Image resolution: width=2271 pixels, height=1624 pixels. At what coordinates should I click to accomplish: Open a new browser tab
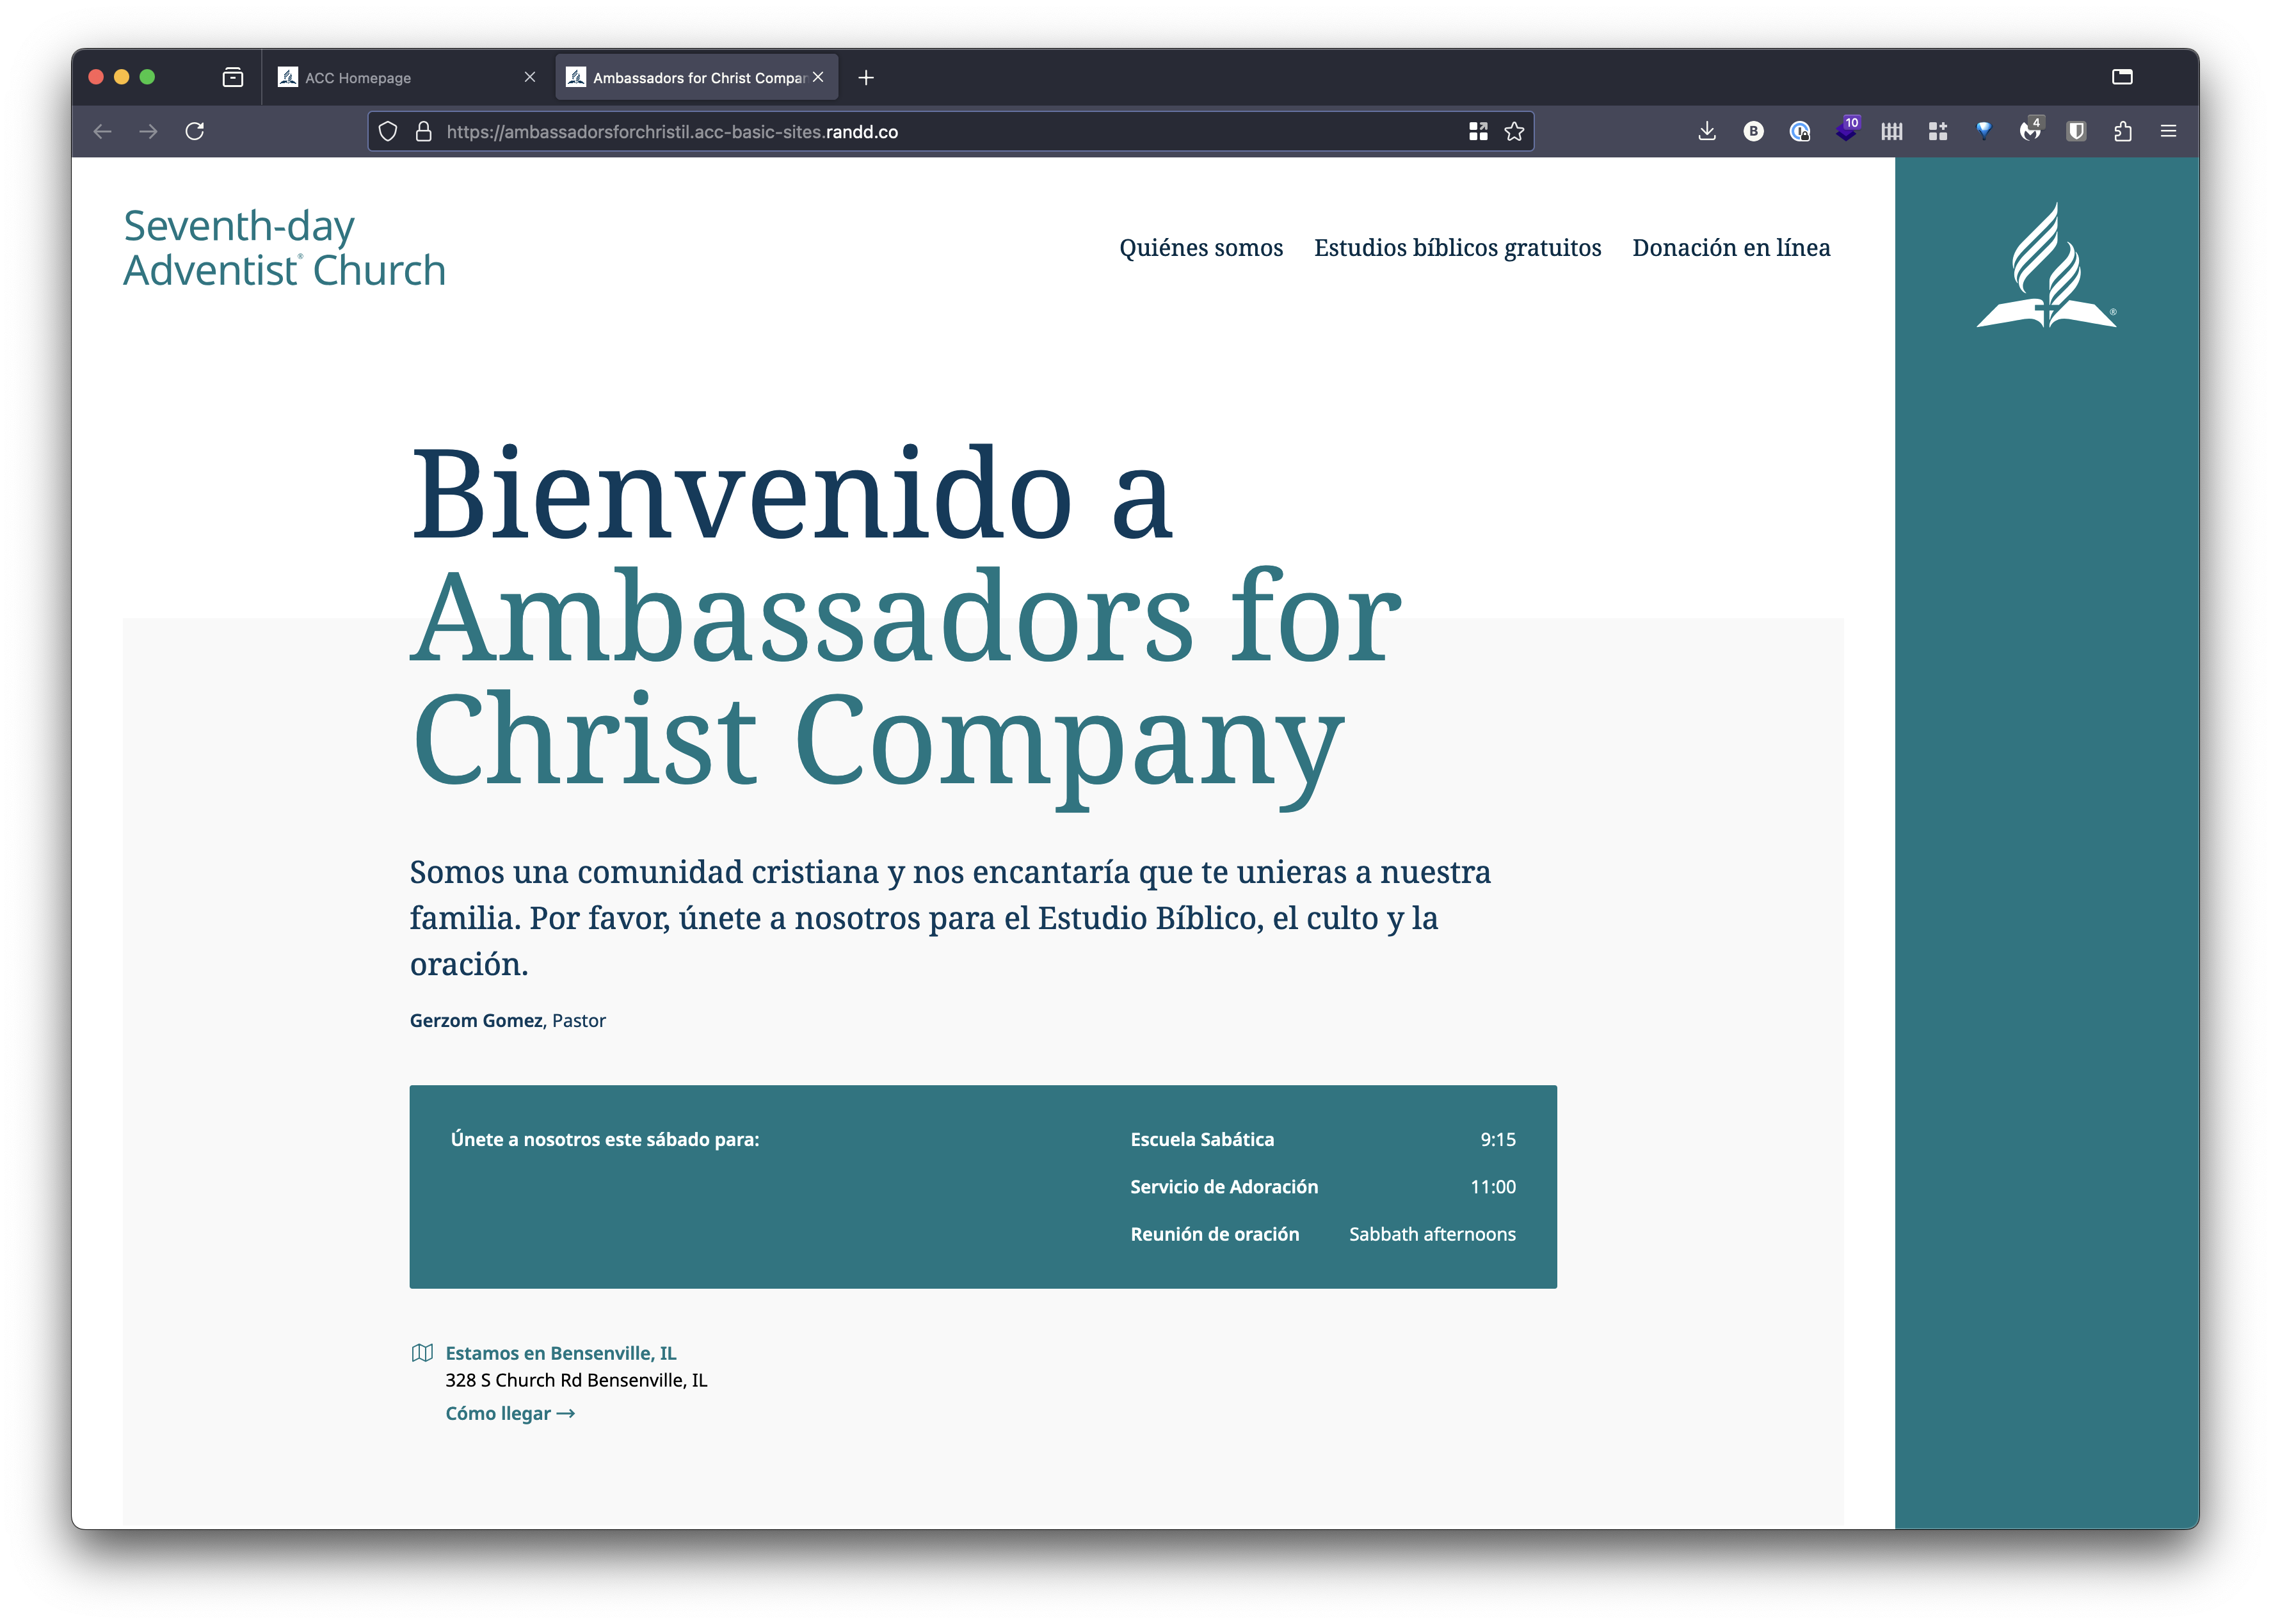(867, 77)
